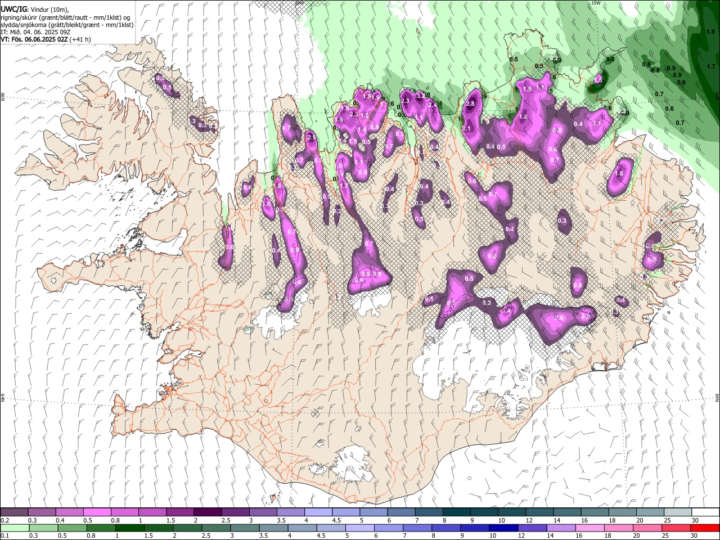
Task: Select the dark mauve 0.2 swatch in upper legend
Action: [x=14, y=512]
